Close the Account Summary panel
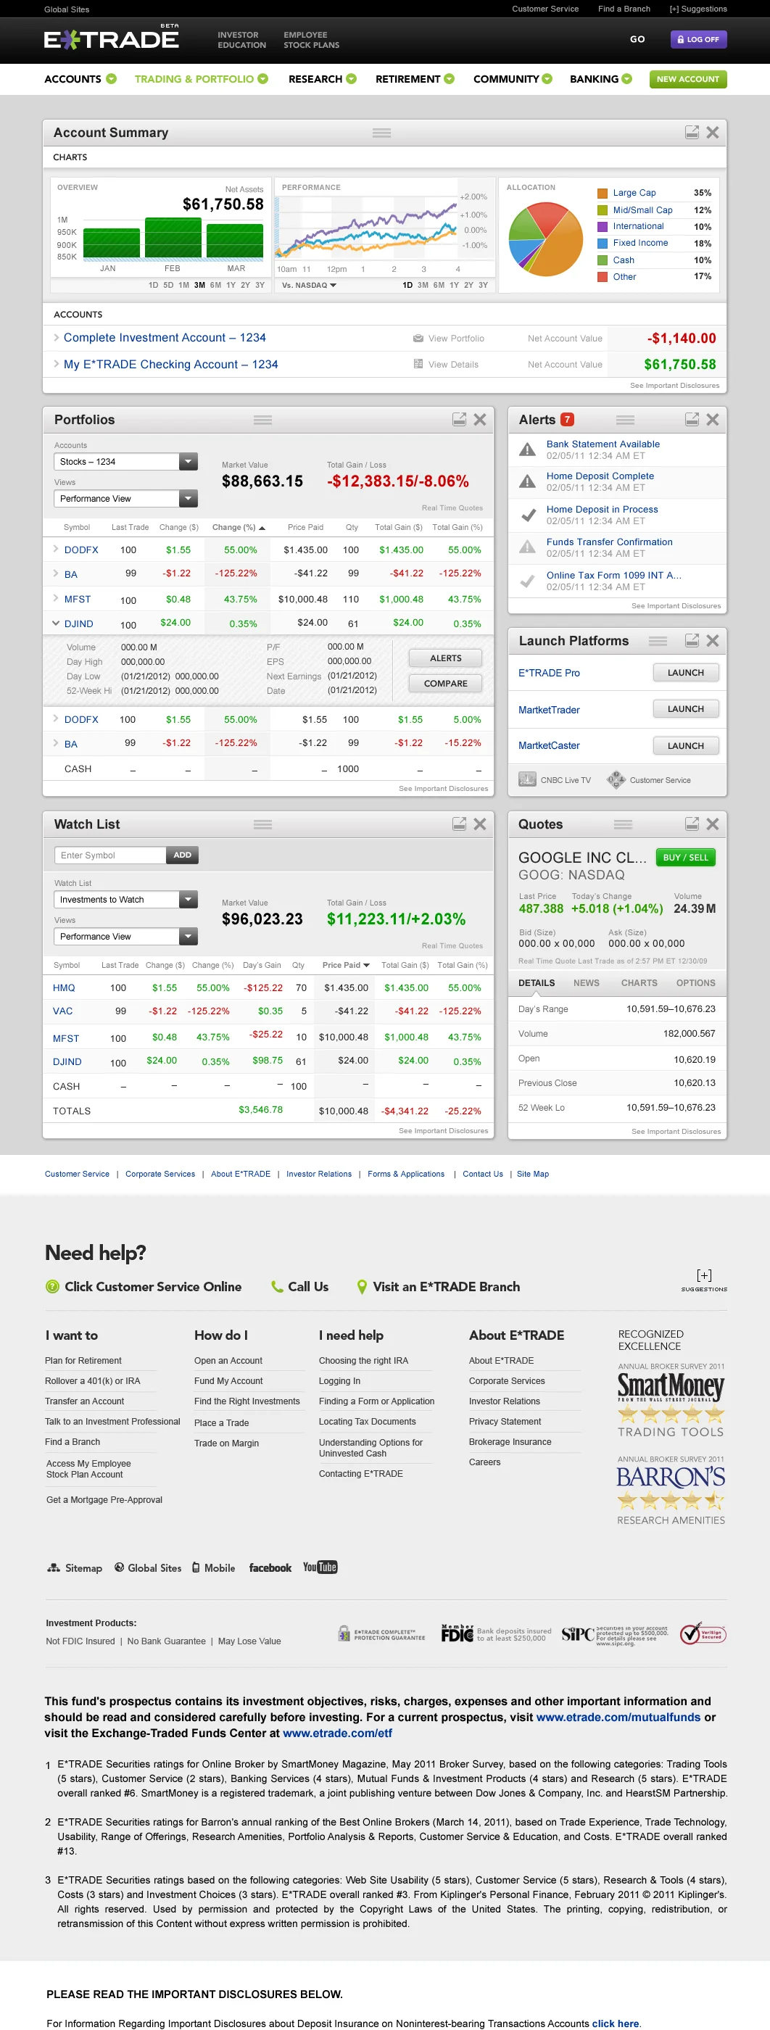770x2030 pixels. click(x=713, y=133)
